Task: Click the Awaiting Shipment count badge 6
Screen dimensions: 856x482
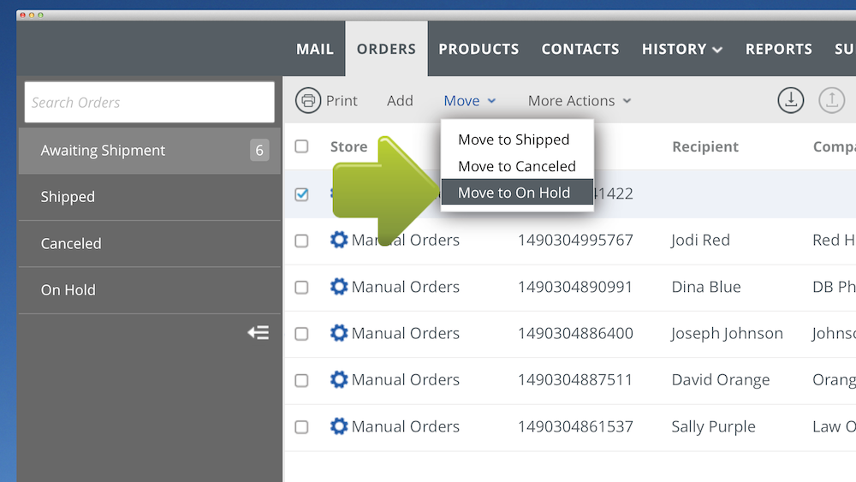Action: (259, 150)
